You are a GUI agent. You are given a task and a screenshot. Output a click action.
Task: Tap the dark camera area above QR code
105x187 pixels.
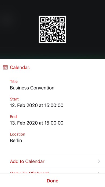(52, 8)
